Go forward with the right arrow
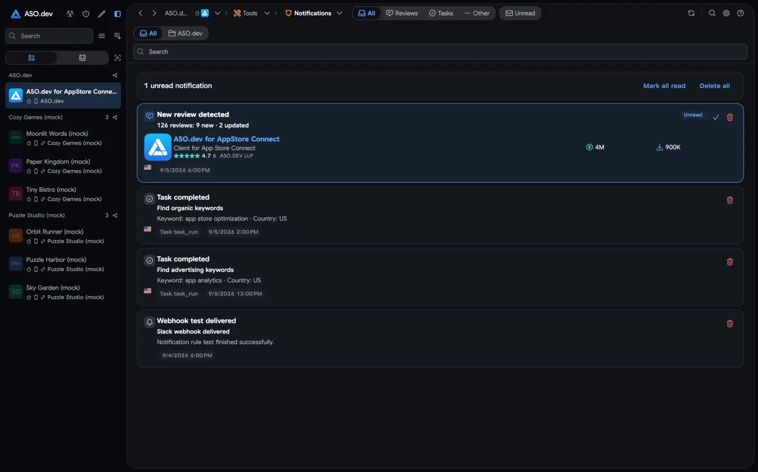 [154, 13]
